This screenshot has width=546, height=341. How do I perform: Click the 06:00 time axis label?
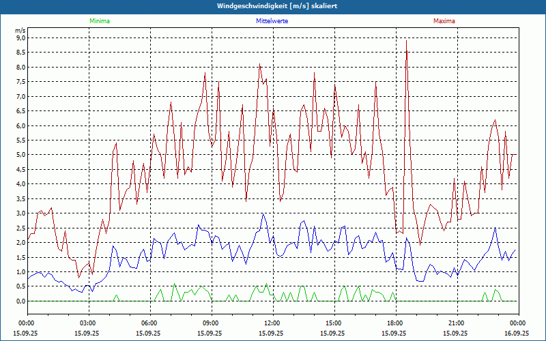[149, 323]
